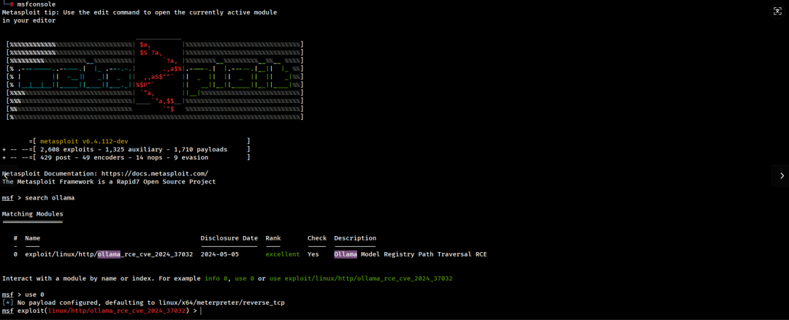Click the terminal cursor after the final prompt

click(x=200, y=311)
